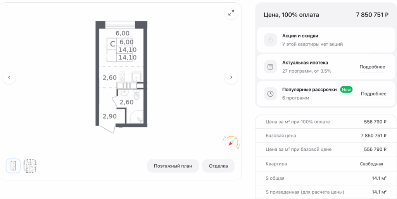Click the Популярные рассрочки heading
The image size is (397, 199).
(309, 90)
